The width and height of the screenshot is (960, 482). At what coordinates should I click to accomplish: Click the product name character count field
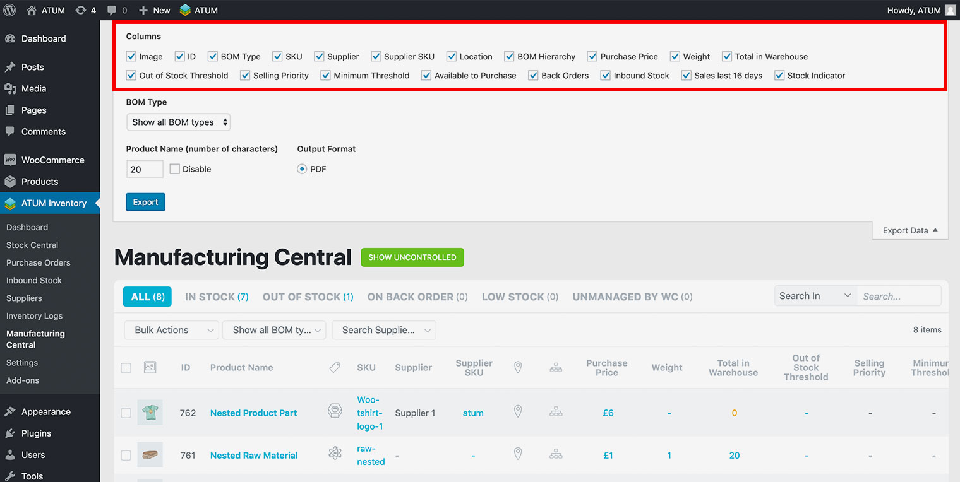point(144,169)
